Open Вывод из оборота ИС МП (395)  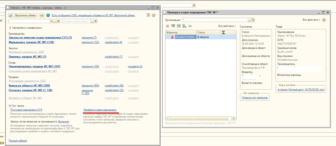pyautogui.click(x=29, y=85)
